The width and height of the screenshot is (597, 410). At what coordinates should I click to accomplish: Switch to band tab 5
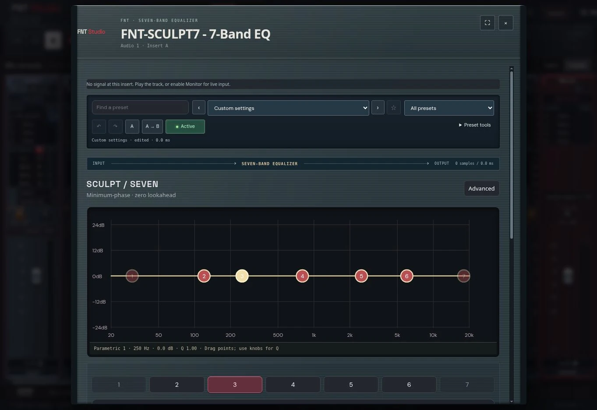[x=351, y=385]
